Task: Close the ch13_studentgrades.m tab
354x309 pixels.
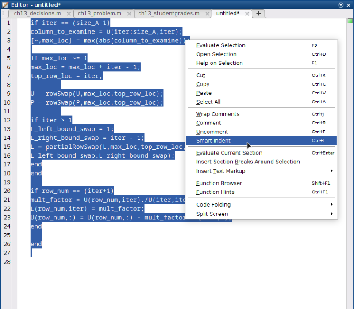Action: [207, 14]
